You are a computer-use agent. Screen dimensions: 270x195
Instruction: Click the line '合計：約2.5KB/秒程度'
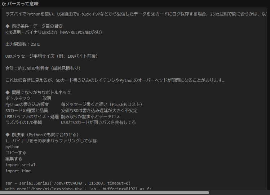pos(27,68)
